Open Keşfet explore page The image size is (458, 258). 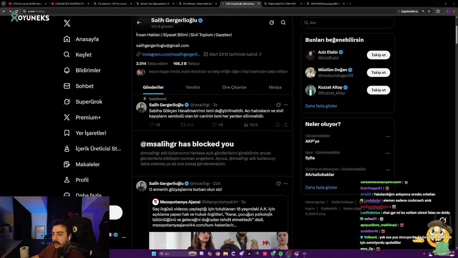click(77, 55)
